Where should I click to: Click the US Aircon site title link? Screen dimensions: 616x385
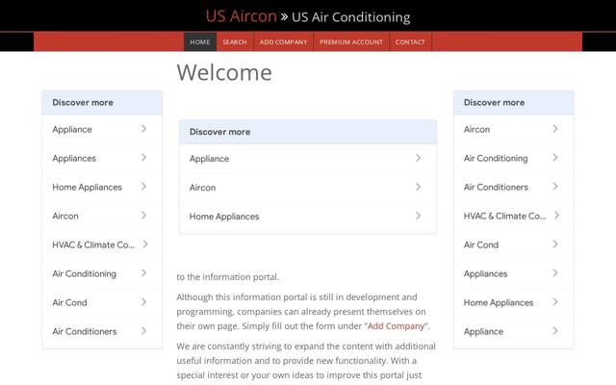242,16
